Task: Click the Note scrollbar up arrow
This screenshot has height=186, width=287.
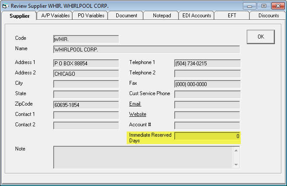Action: pos(236,151)
